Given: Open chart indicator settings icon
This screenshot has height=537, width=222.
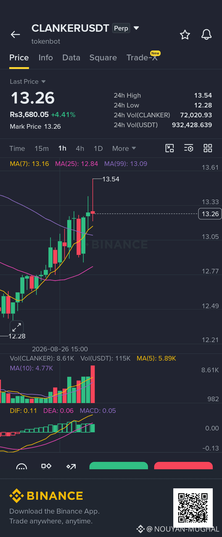Looking at the screenshot, I should pyautogui.click(x=189, y=148).
